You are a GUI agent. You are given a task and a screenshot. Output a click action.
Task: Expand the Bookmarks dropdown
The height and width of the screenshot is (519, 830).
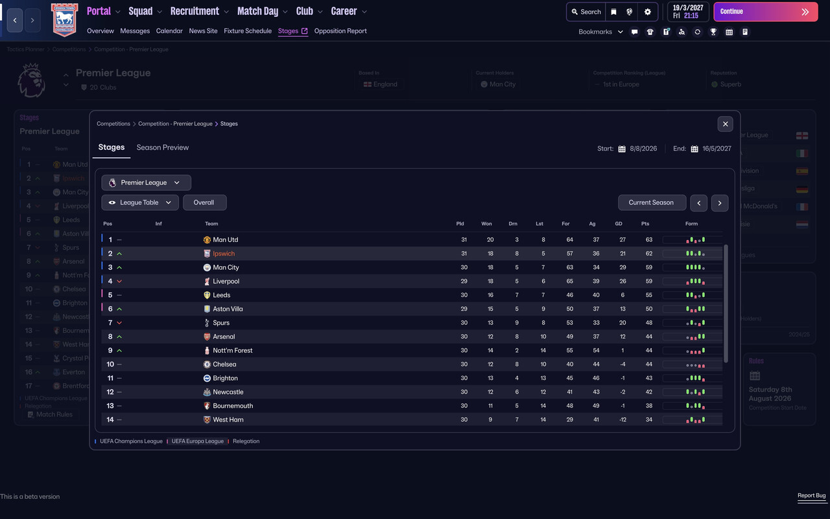(x=600, y=32)
